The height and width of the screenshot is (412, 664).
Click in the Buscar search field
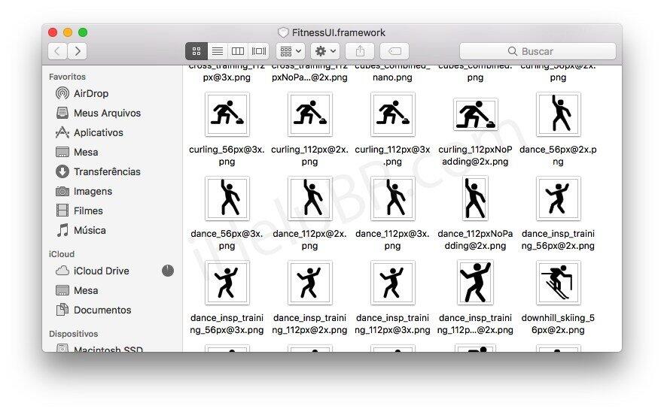(x=538, y=51)
